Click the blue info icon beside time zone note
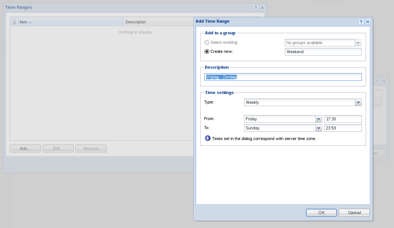The width and height of the screenshot is (394, 228). 207,139
